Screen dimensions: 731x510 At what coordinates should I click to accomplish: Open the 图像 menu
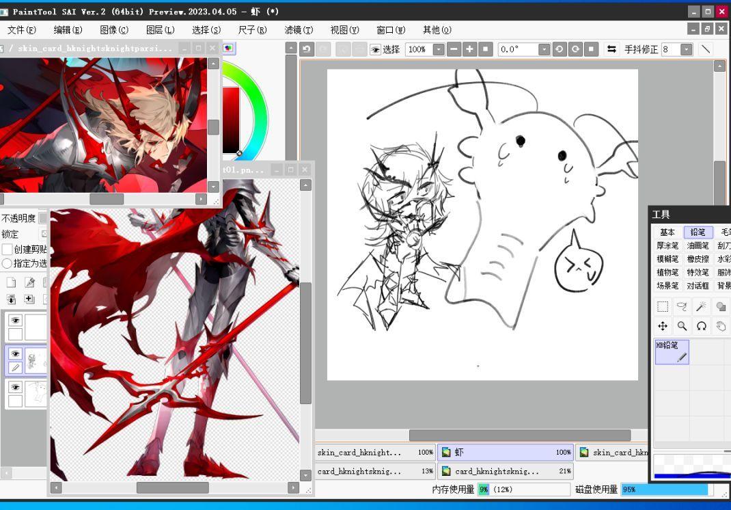[x=114, y=30]
